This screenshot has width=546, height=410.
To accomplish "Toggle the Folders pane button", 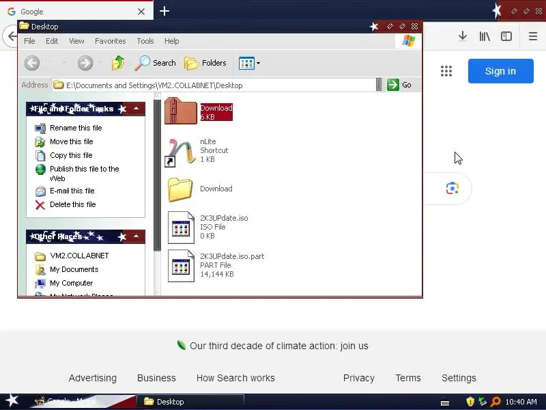I will click(205, 63).
